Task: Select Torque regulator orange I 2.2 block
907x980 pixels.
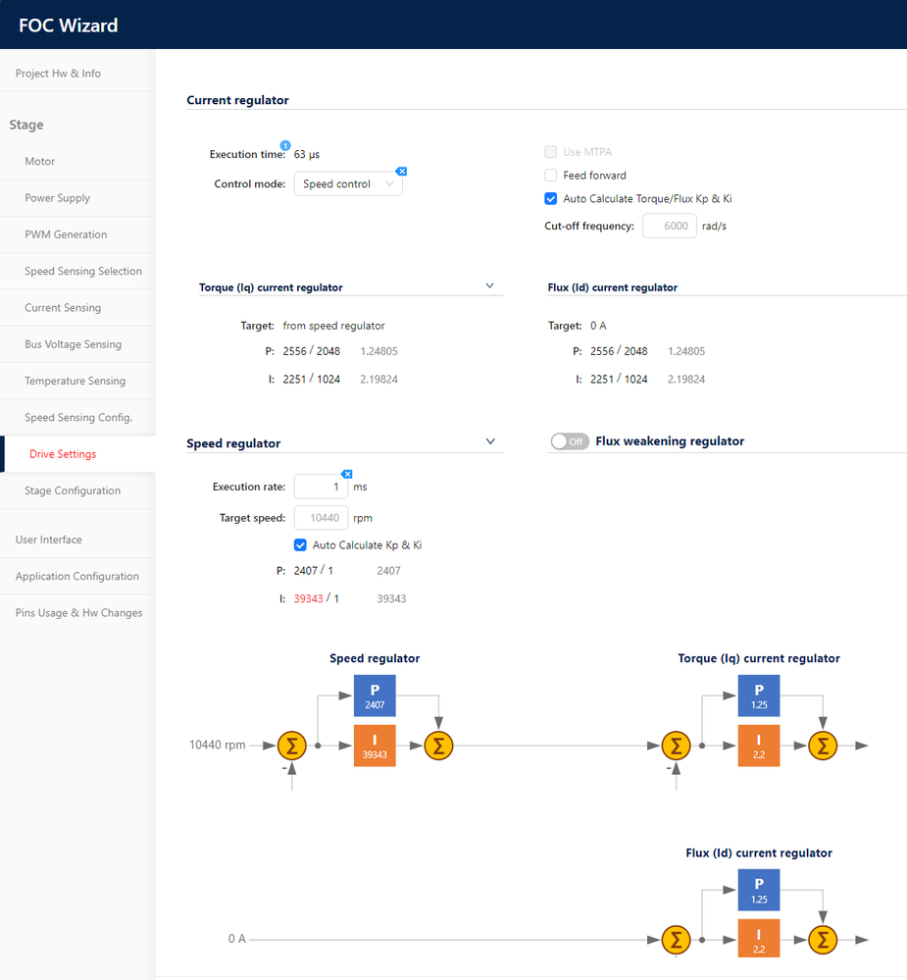Action: (759, 746)
